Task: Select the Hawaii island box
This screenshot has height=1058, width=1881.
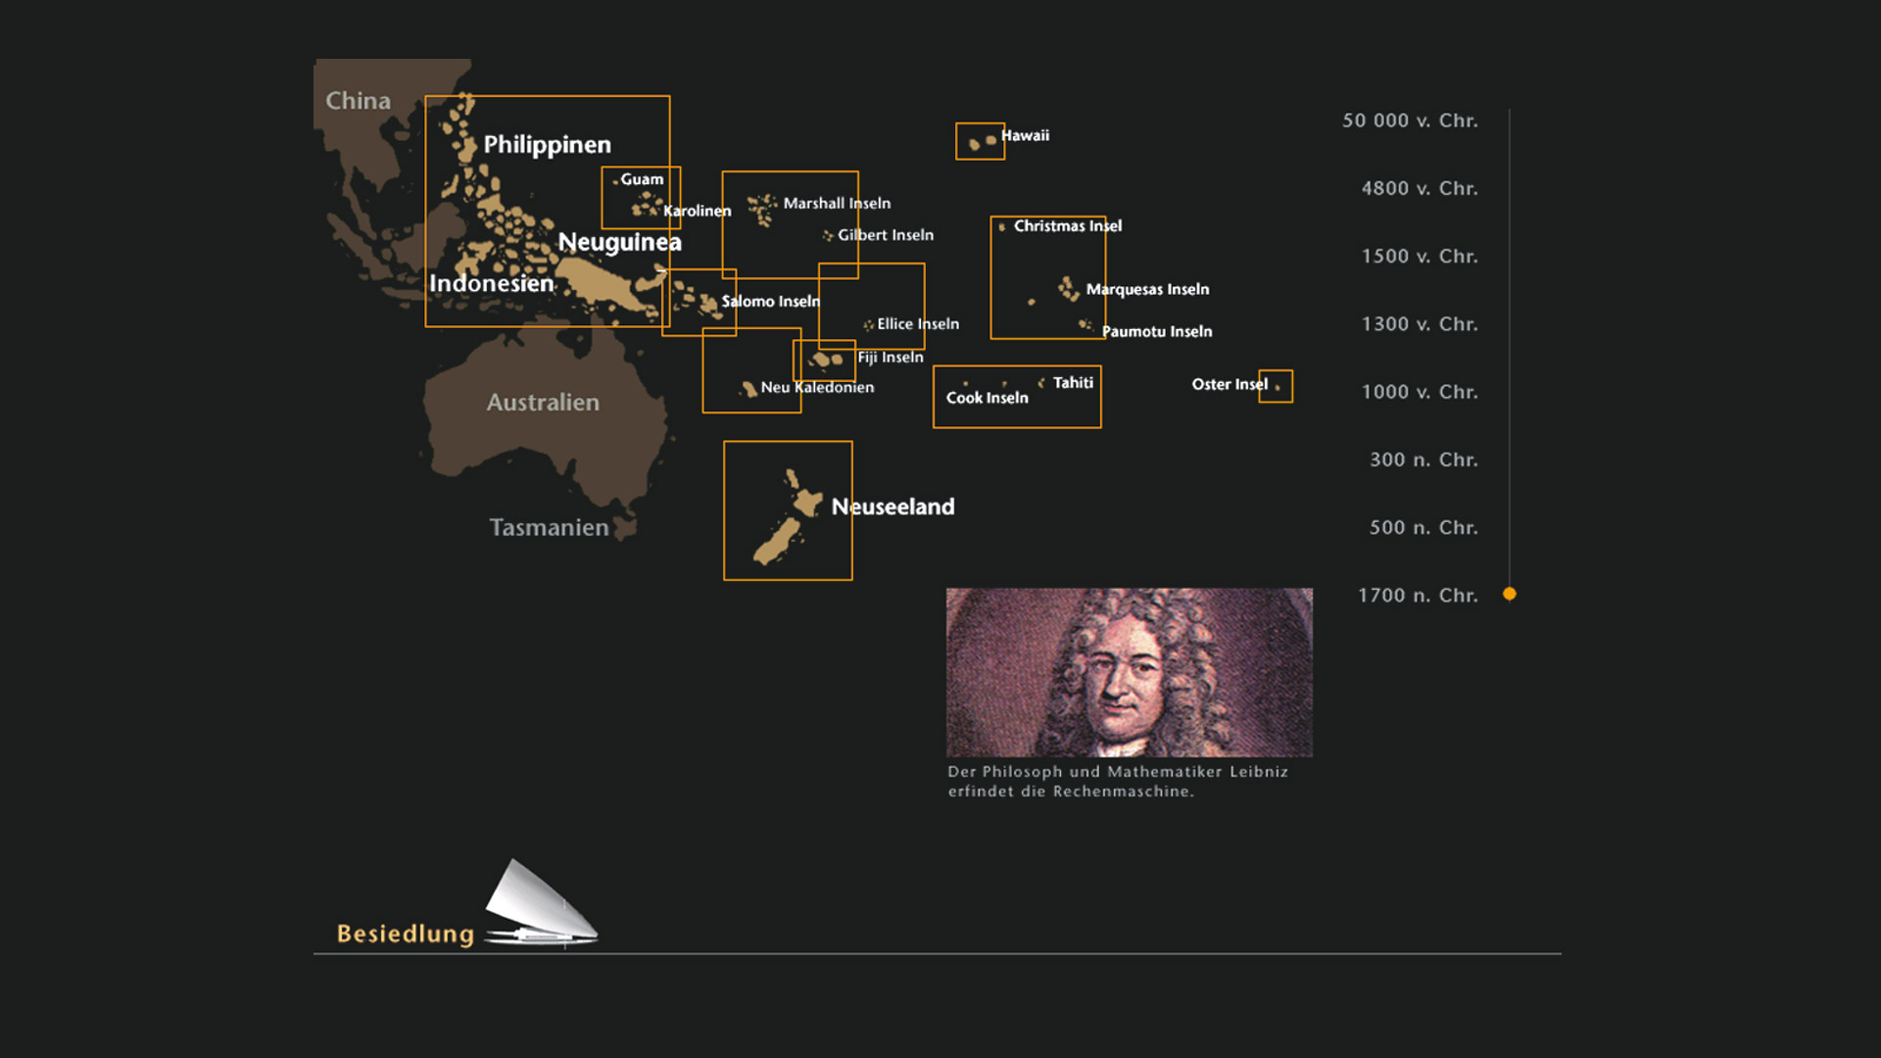Action: pyautogui.click(x=980, y=141)
